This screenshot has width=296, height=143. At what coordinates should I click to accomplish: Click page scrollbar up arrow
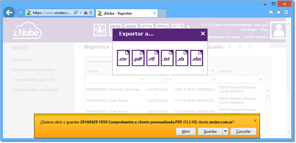tap(288, 25)
